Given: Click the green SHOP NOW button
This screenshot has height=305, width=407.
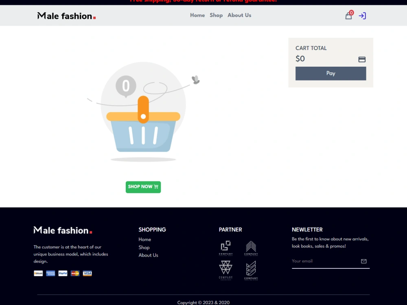Looking at the screenshot, I should coord(143,187).
